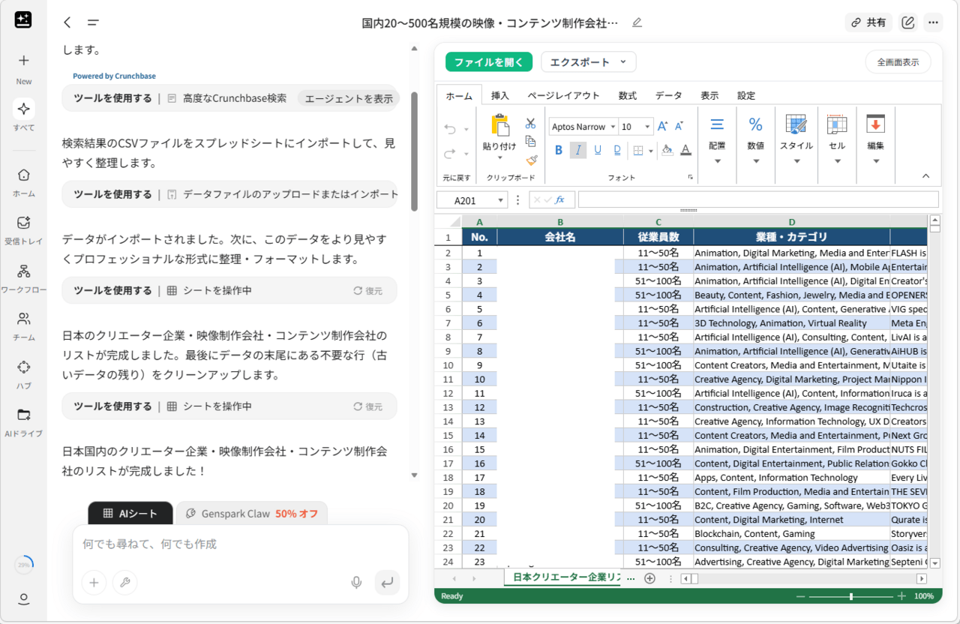The image size is (960, 624).
Task: Open the エクスポート dropdown
Action: tap(588, 62)
